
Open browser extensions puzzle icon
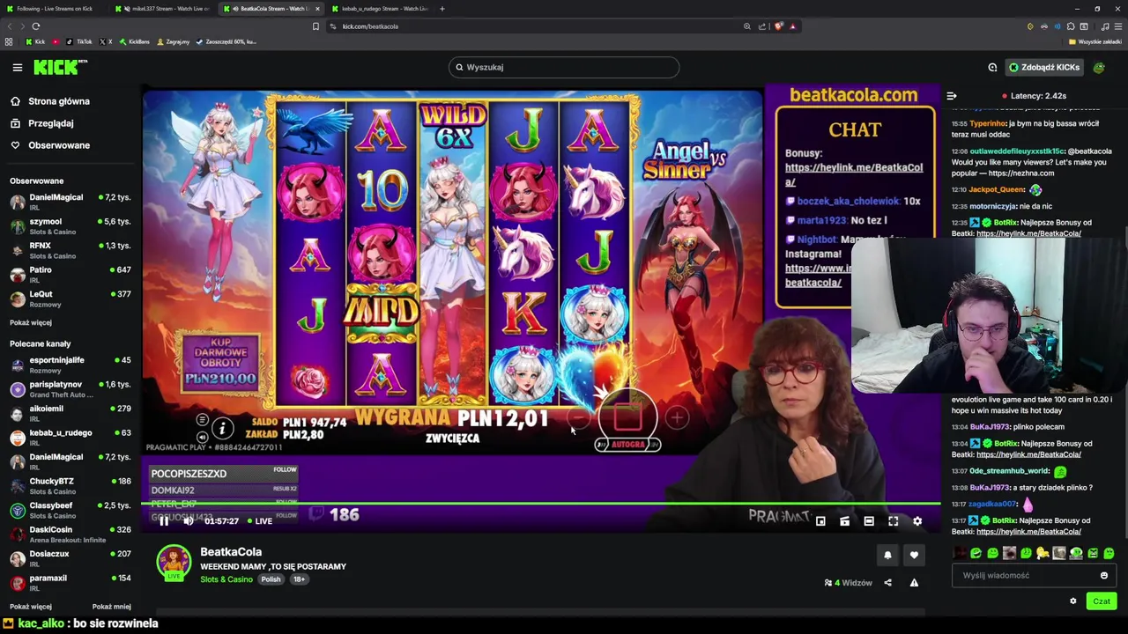[x=1071, y=26]
